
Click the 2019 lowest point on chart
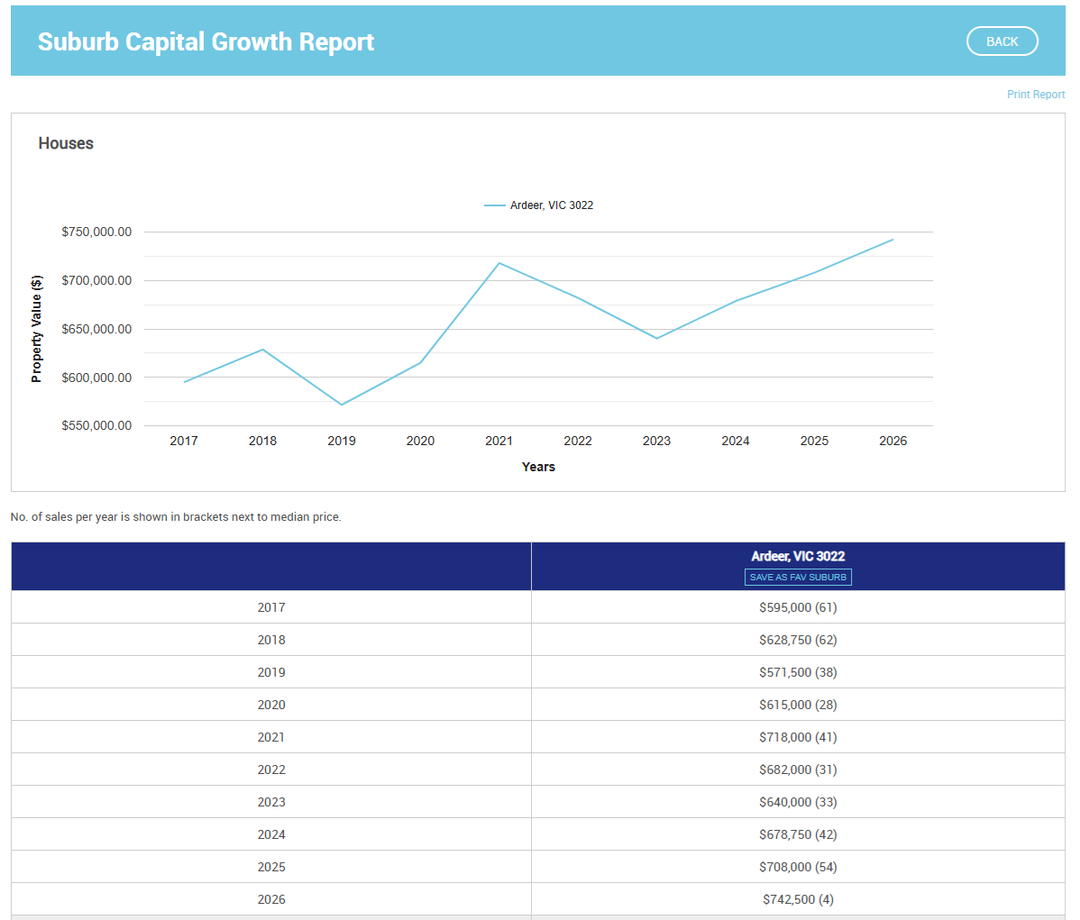342,405
